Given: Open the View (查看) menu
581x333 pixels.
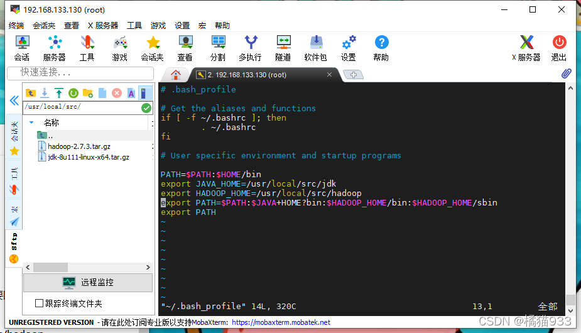Looking at the screenshot, I should (72, 26).
